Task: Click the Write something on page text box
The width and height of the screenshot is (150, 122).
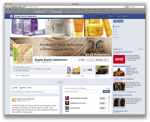Action: click(x=35, y=92)
